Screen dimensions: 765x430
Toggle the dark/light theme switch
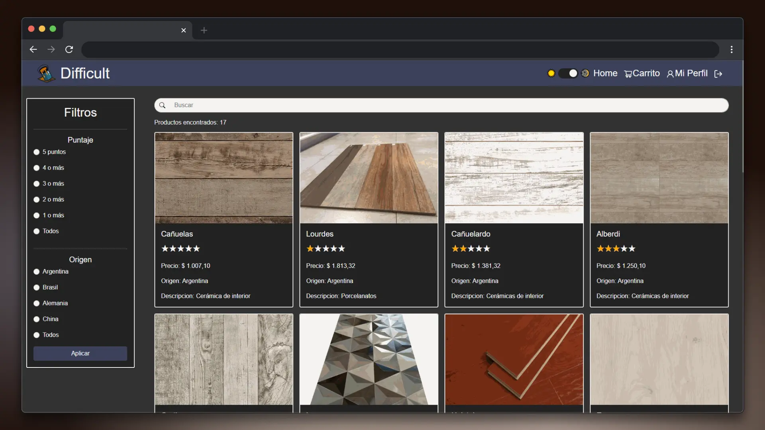pyautogui.click(x=568, y=73)
